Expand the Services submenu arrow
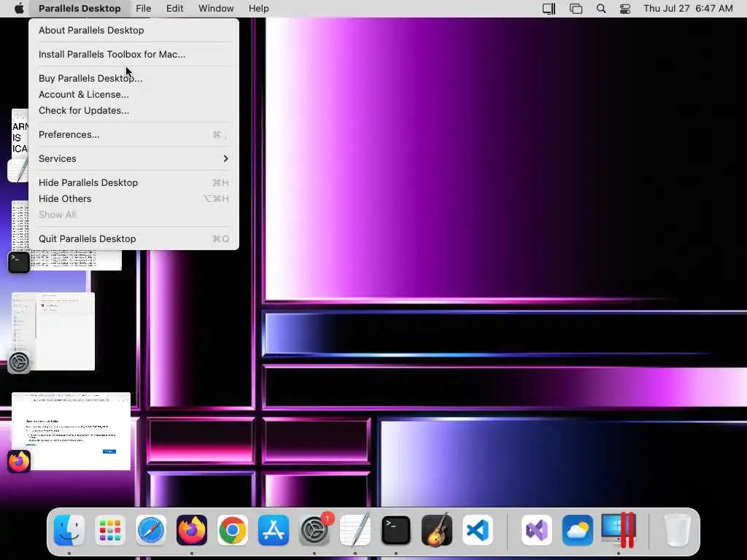 point(226,158)
